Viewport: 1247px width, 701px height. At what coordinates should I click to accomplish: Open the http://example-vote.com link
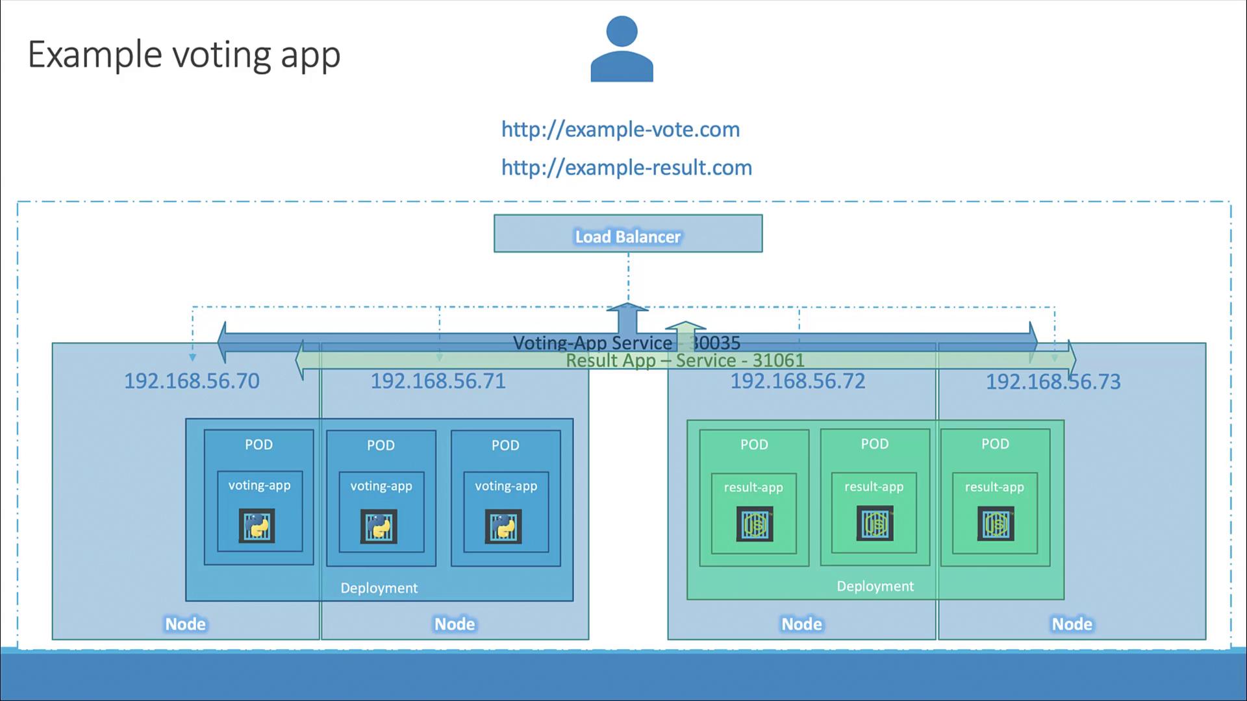coord(620,129)
